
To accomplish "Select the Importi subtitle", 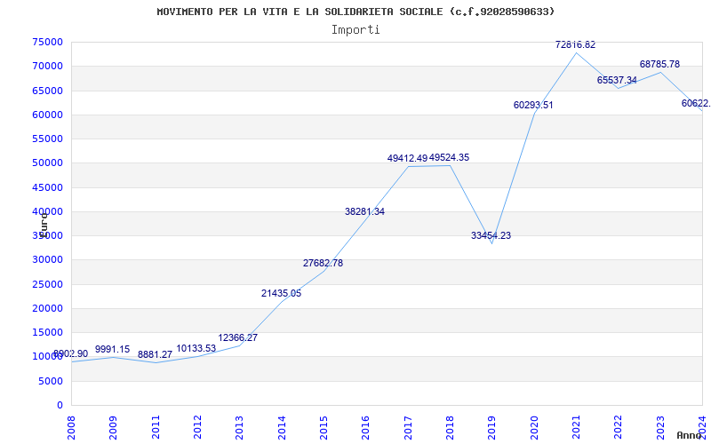I will tap(355, 30).
